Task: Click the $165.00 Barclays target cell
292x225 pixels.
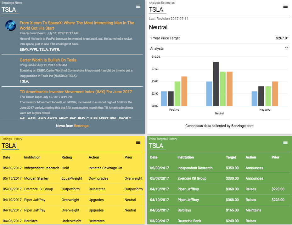Action: (232, 210)
